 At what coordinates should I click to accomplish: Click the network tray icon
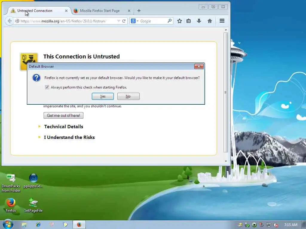click(x=269, y=225)
